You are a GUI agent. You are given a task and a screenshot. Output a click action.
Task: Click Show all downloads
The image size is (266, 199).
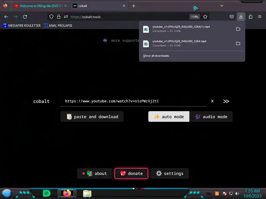(x=156, y=56)
